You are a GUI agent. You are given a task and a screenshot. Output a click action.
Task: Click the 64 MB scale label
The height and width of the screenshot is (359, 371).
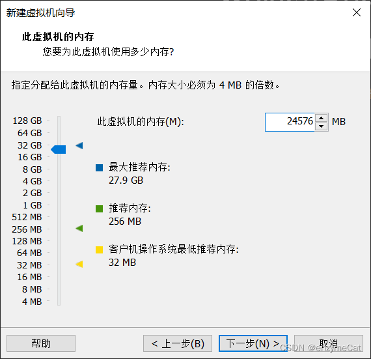[x=29, y=253]
